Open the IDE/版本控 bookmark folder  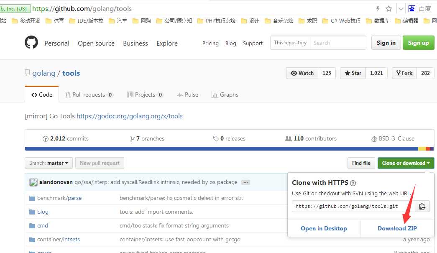coord(86,20)
